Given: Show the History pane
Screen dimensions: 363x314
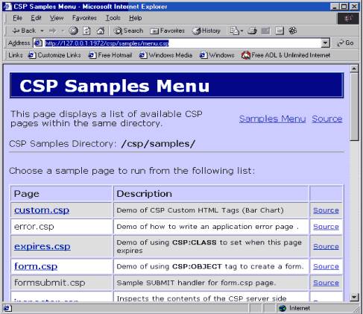Looking at the screenshot, I should pos(206,31).
